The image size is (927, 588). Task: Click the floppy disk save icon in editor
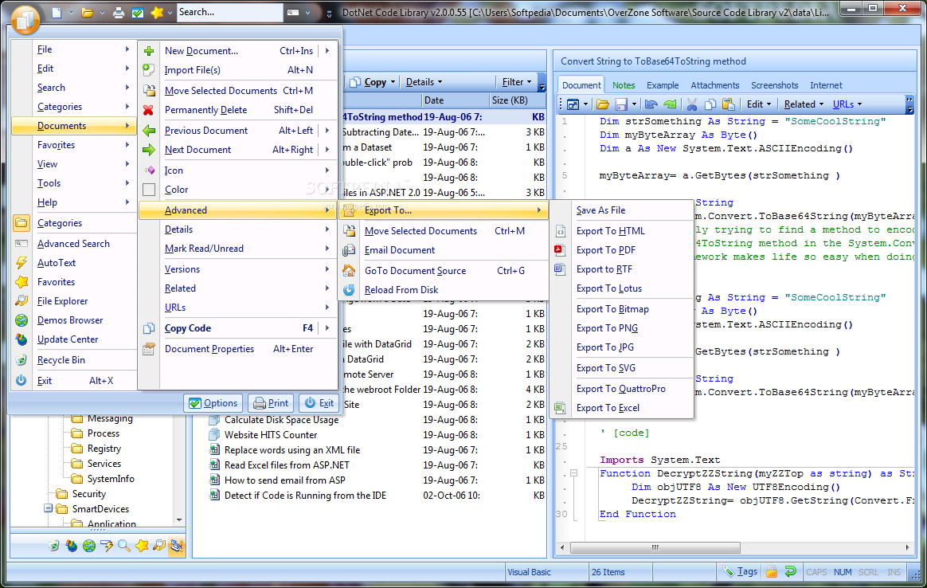(x=620, y=104)
